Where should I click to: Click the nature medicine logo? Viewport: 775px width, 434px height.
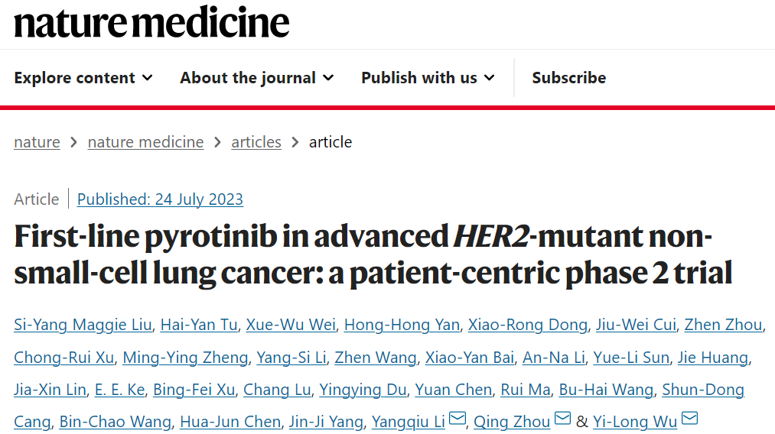click(151, 23)
